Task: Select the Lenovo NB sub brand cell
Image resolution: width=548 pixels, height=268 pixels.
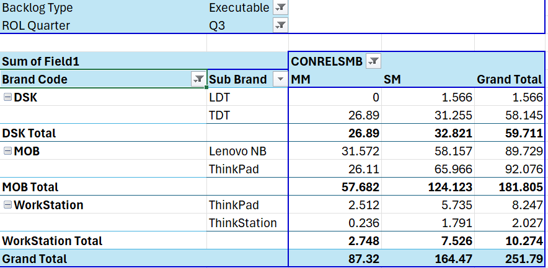Action: [x=239, y=151]
